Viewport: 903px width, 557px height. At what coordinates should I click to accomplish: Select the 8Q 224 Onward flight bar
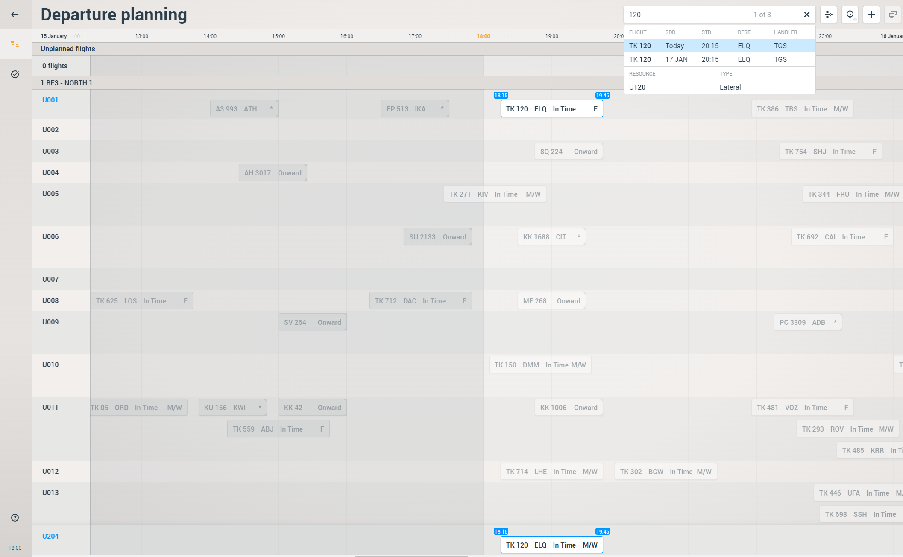pos(569,152)
